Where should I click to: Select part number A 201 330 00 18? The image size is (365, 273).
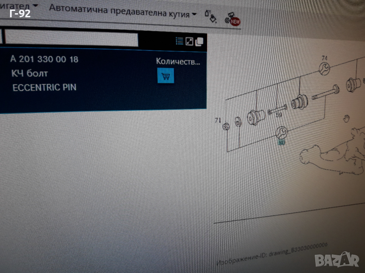pyautogui.click(x=44, y=59)
